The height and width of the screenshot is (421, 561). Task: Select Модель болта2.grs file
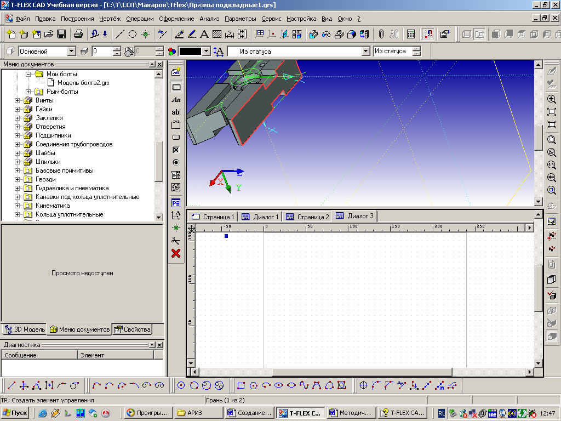(83, 83)
